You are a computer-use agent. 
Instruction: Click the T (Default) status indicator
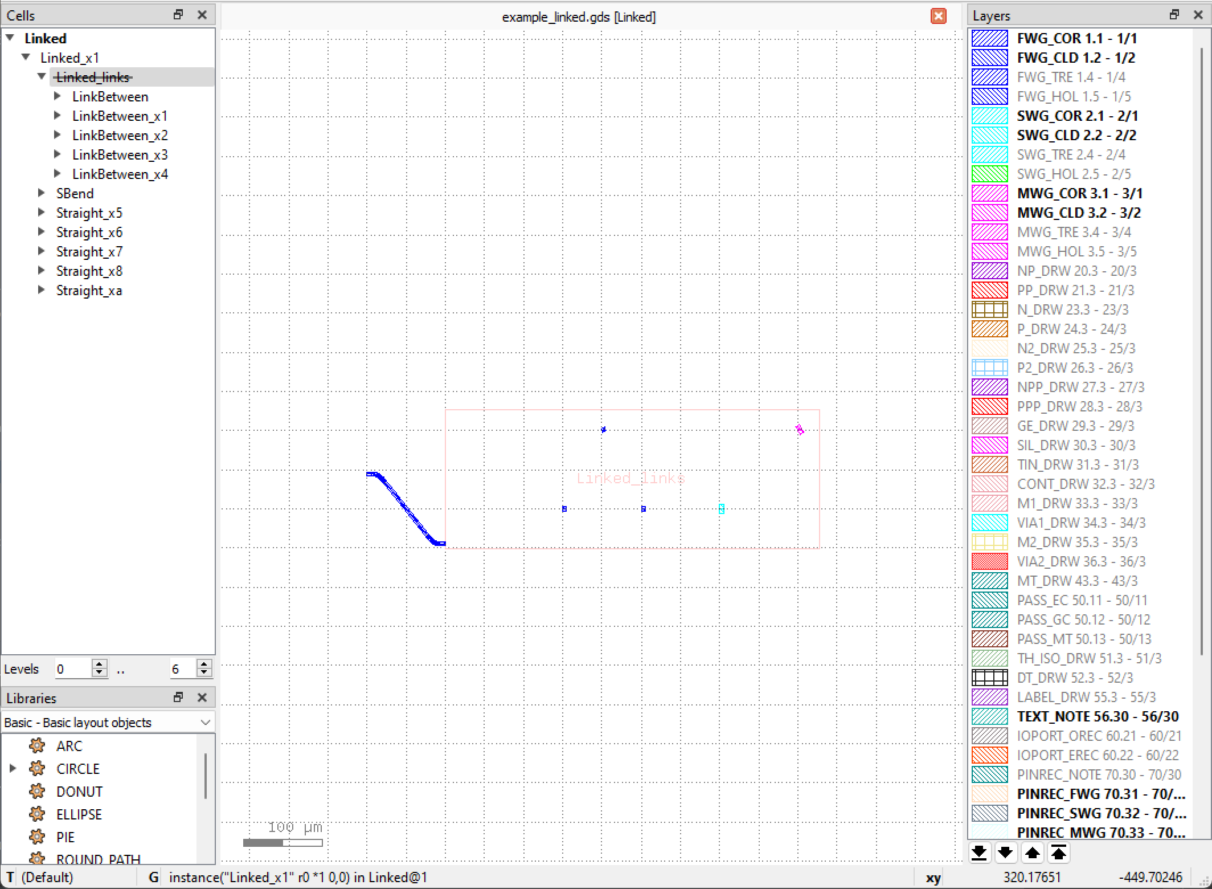tap(40, 877)
